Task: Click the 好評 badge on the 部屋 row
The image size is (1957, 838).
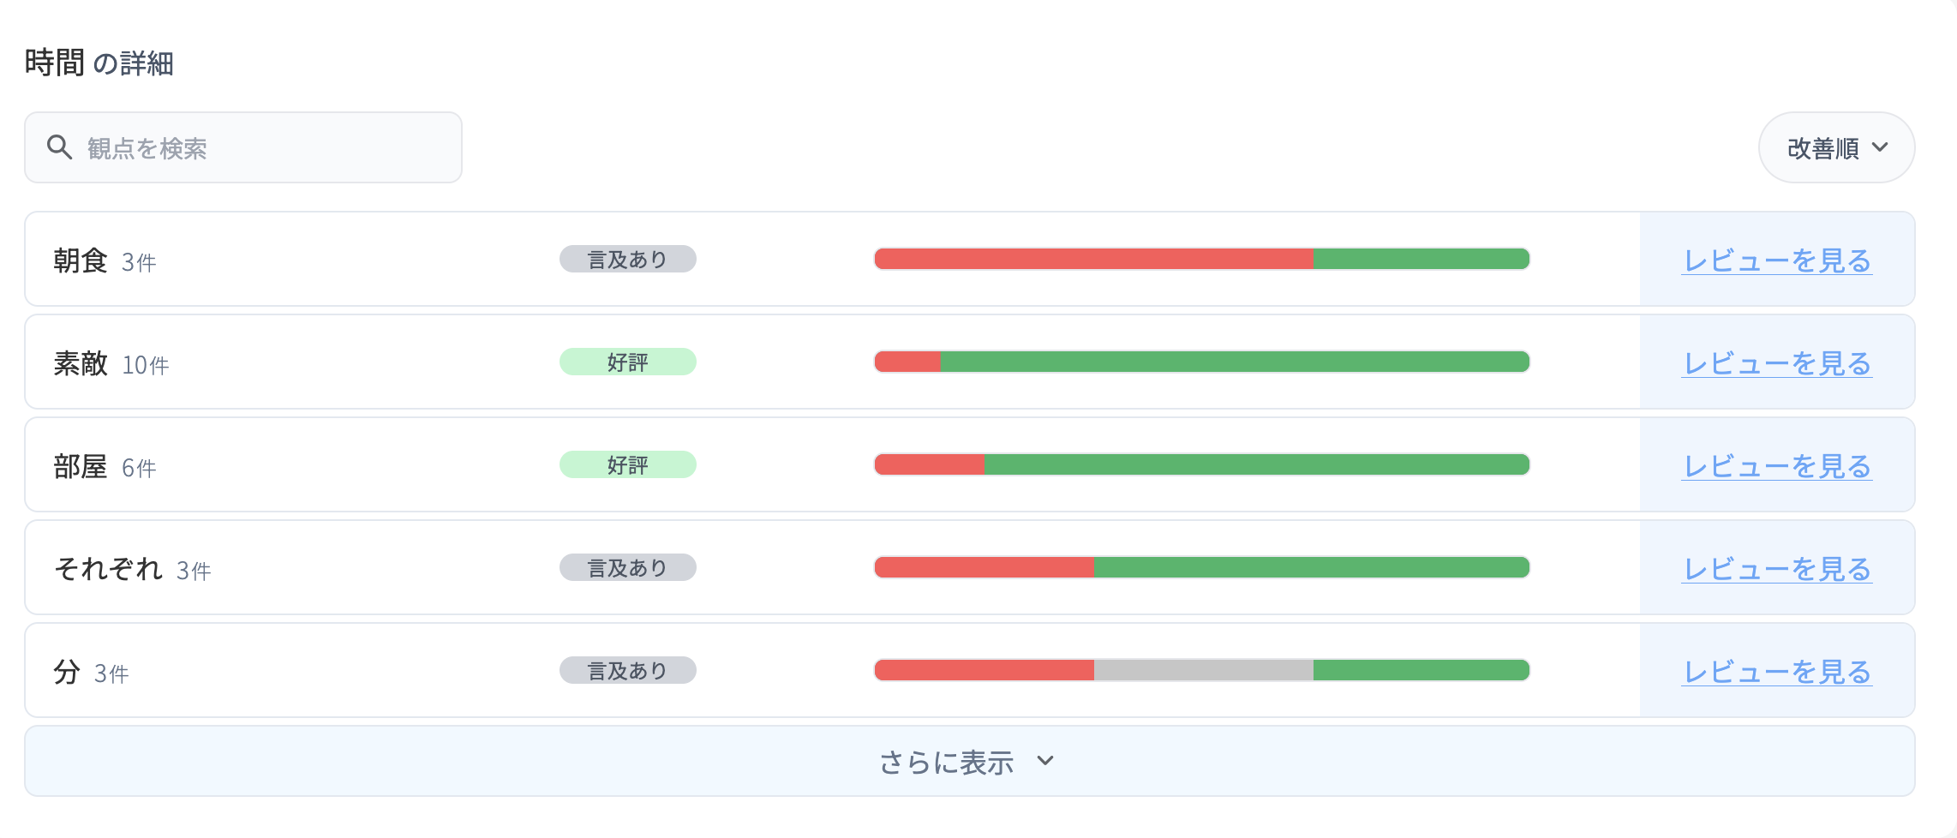Action: (628, 464)
